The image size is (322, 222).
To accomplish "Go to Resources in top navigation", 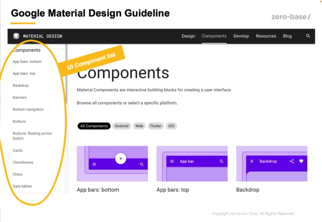I will tap(266, 36).
